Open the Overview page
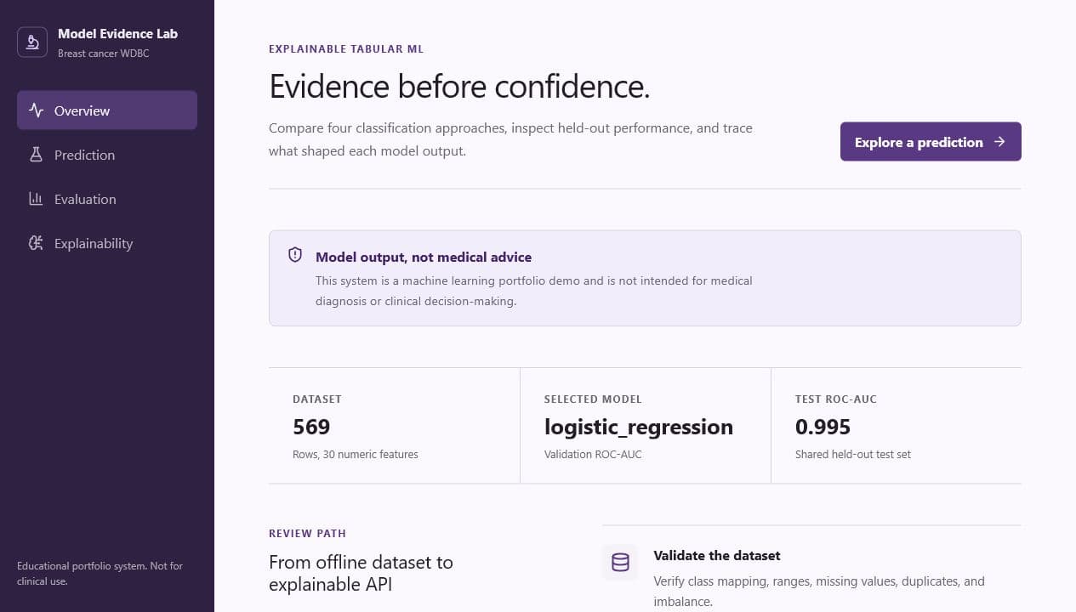This screenshot has width=1076, height=612. click(107, 110)
